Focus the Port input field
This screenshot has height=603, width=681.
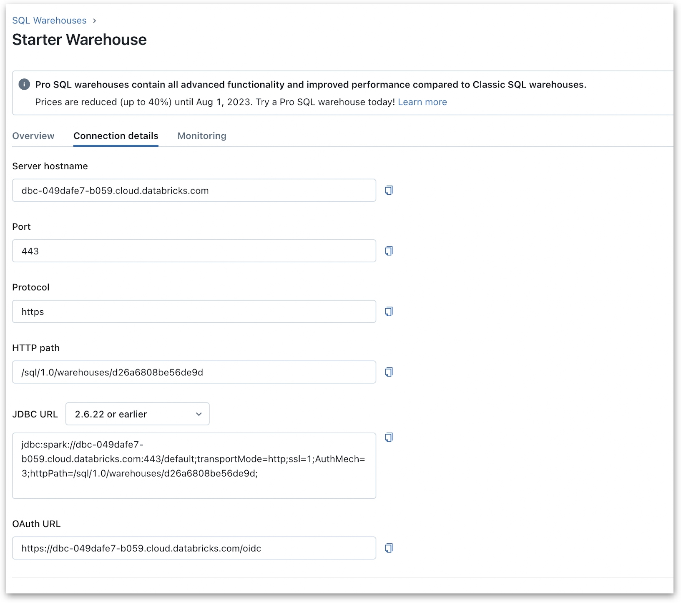tap(194, 251)
